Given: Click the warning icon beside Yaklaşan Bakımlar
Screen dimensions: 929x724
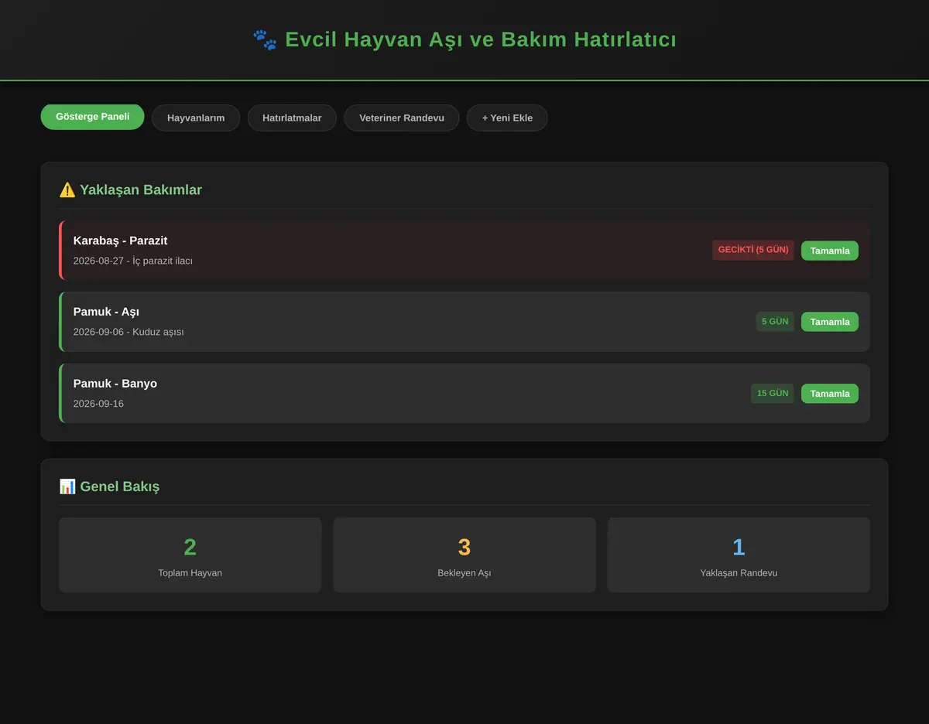Looking at the screenshot, I should 67,190.
